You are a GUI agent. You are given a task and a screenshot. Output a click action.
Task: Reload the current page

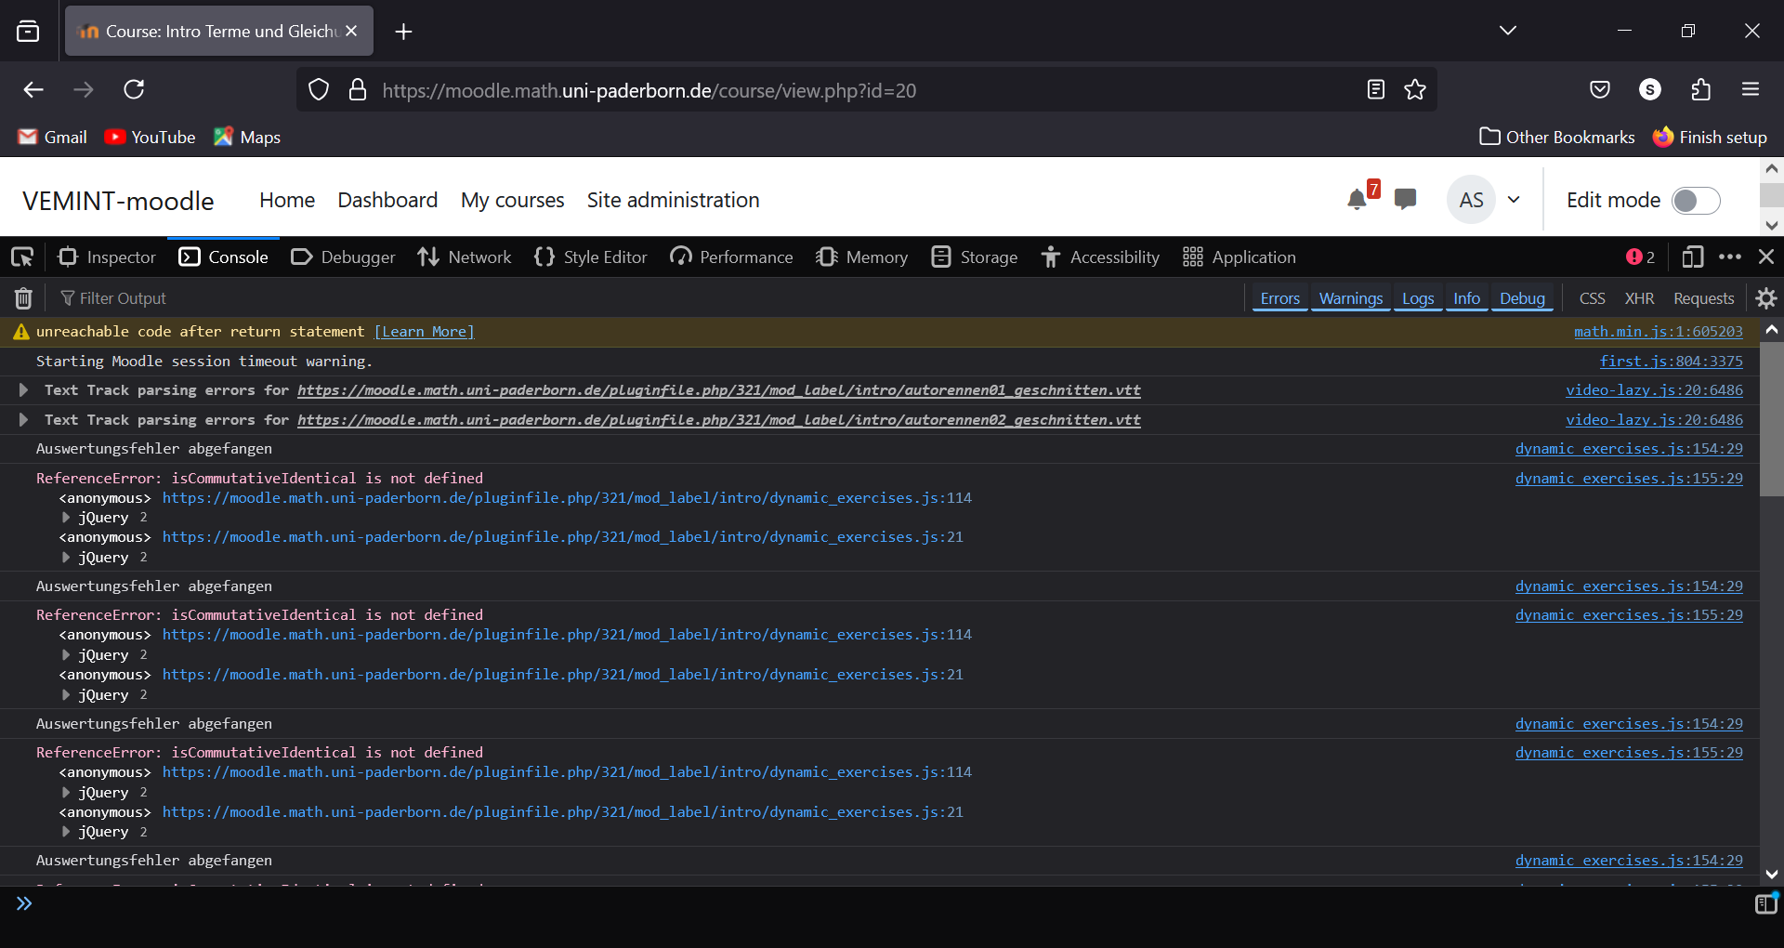pyautogui.click(x=134, y=89)
